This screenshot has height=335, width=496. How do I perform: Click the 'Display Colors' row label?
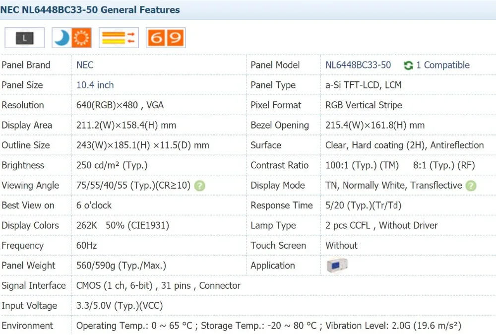pos(30,225)
